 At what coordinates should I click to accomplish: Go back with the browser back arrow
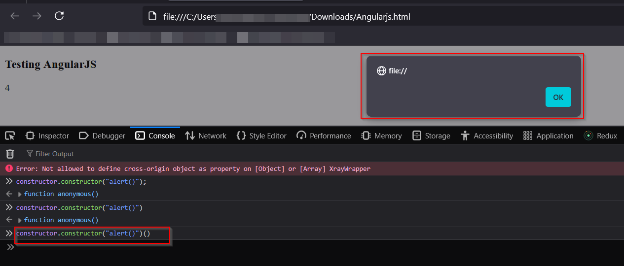(x=15, y=16)
